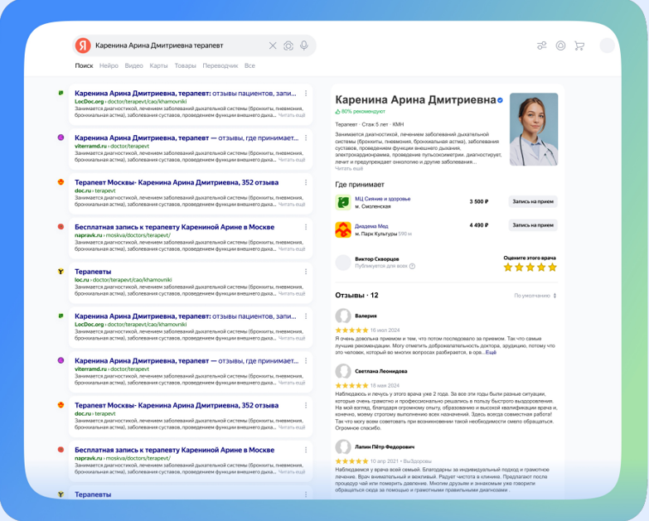Click Виктор Скворцов's avatar circle

pos(342,263)
